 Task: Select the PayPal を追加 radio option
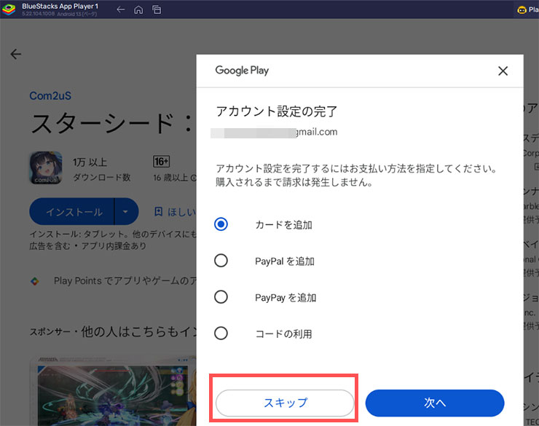click(x=221, y=261)
